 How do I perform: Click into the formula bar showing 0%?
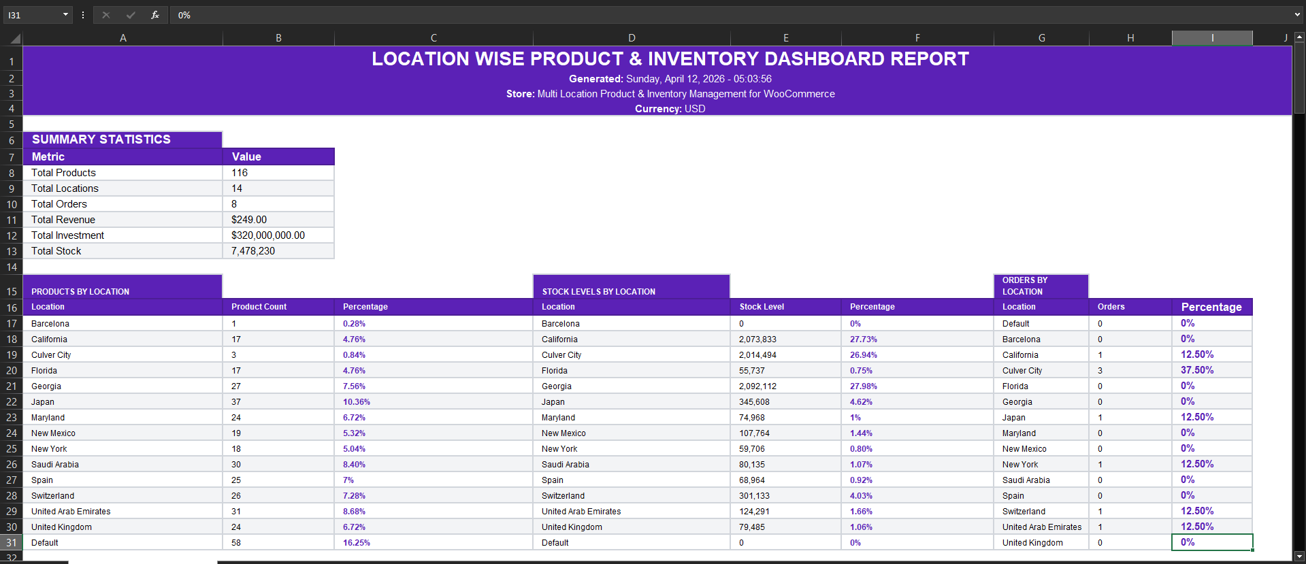tap(681, 15)
